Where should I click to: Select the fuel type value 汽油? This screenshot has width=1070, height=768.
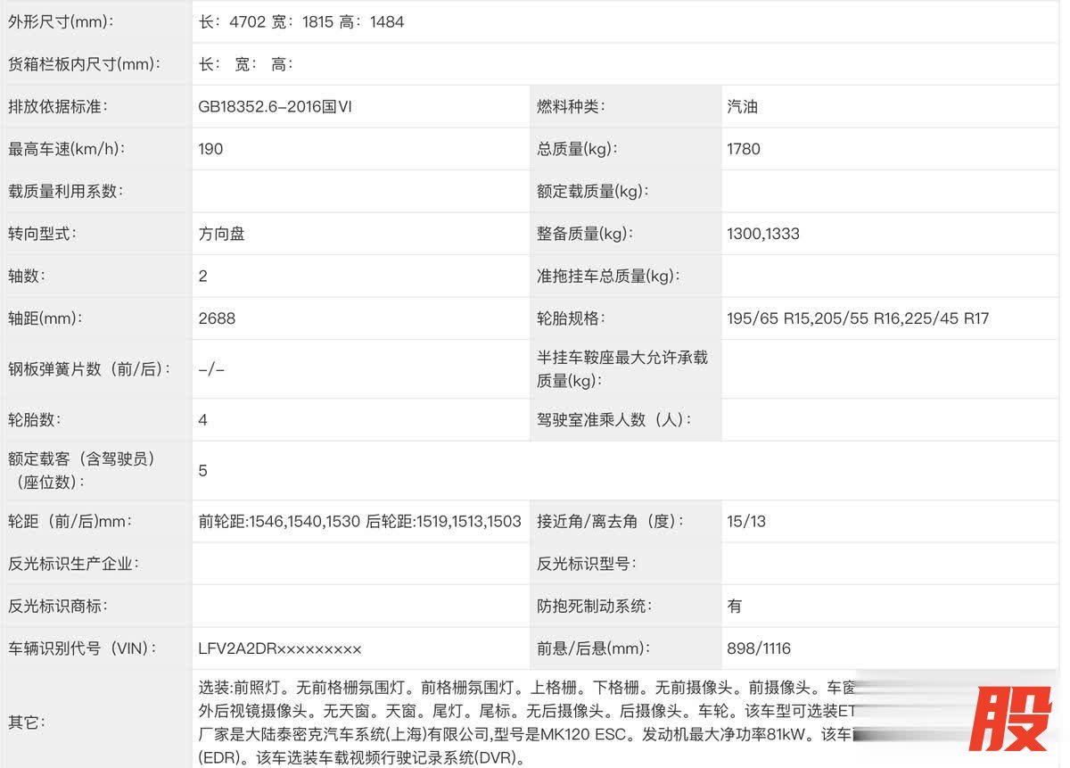click(742, 107)
